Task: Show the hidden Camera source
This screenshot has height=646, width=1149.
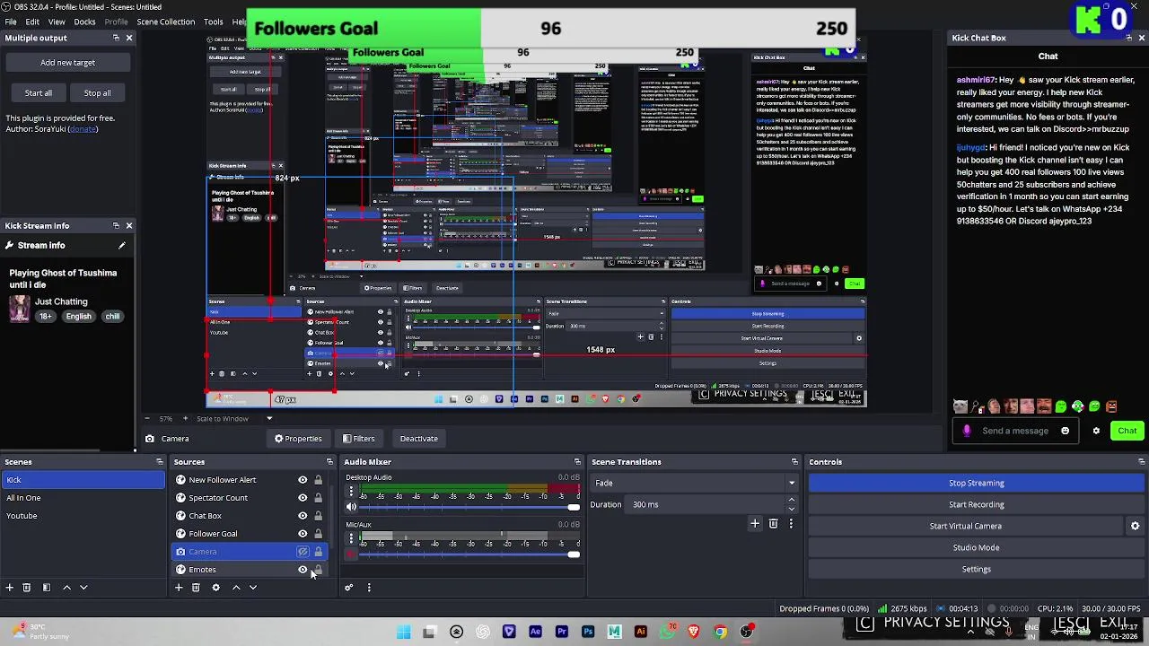Action: [303, 552]
